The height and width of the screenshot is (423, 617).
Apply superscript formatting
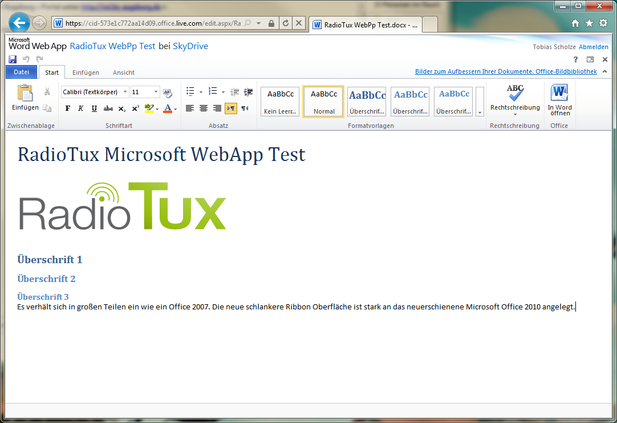[135, 108]
